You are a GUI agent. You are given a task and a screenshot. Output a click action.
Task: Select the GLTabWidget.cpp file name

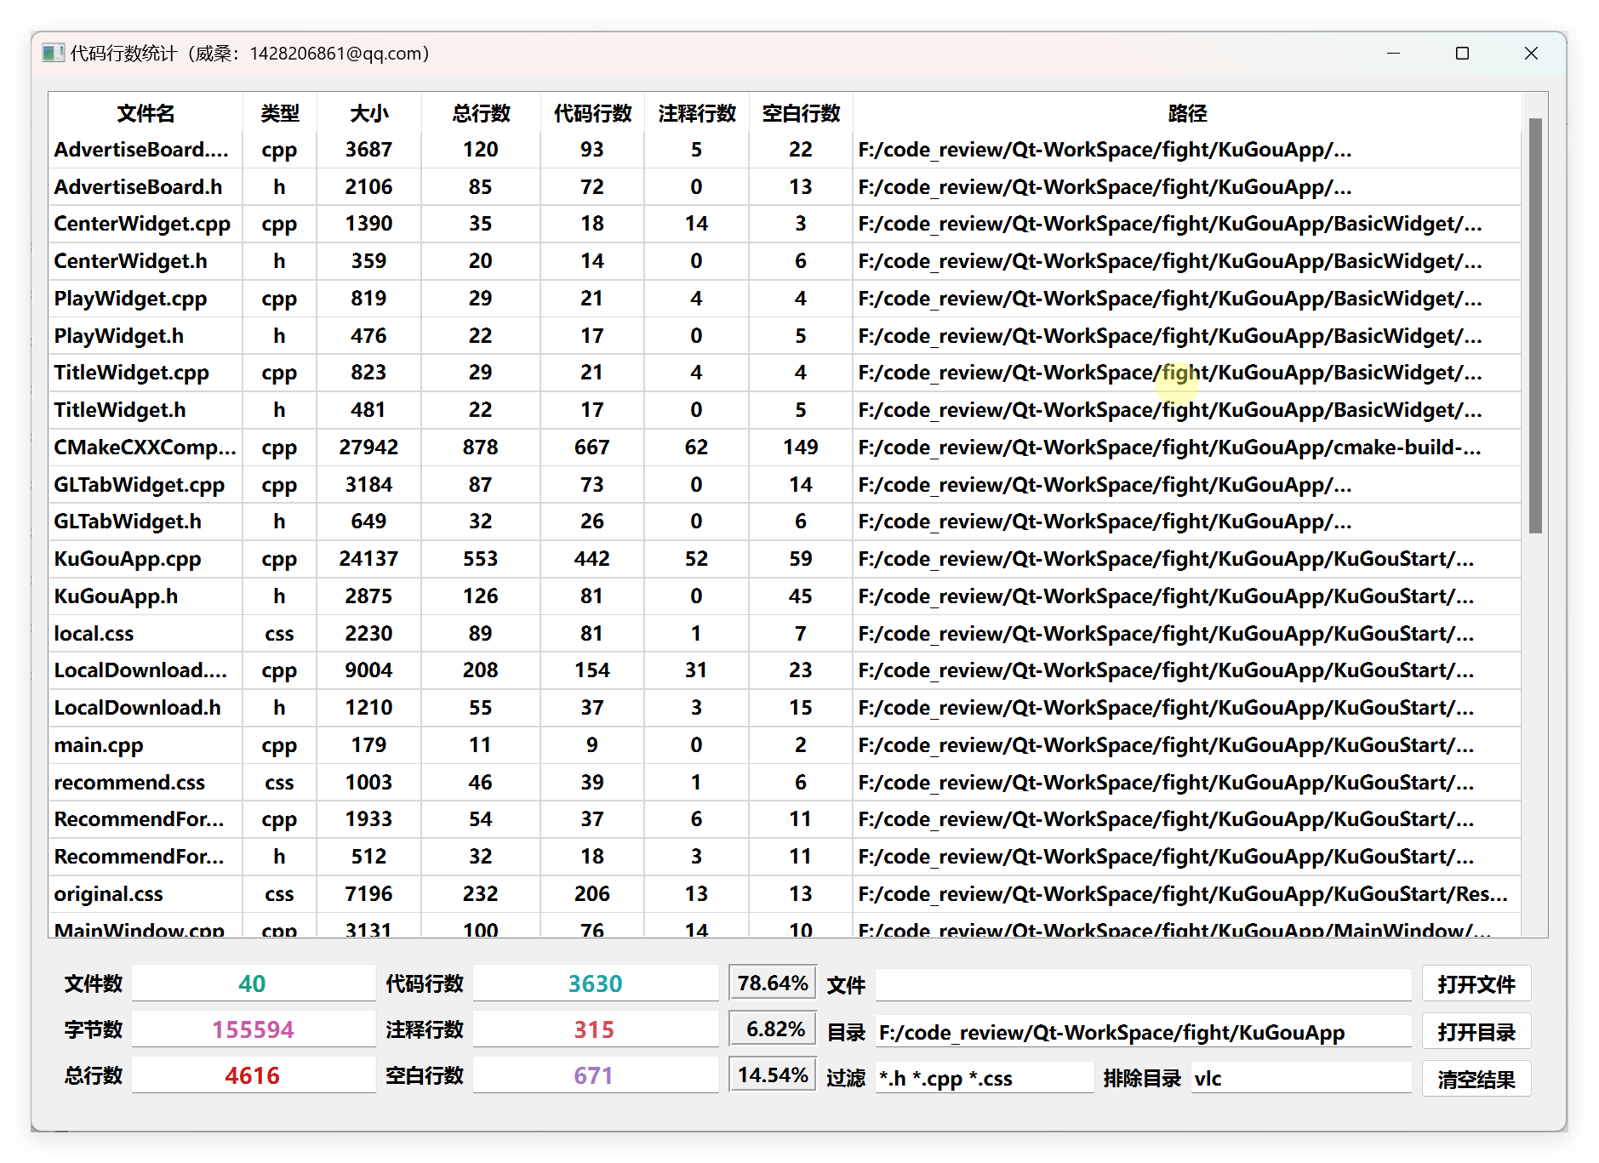click(139, 485)
